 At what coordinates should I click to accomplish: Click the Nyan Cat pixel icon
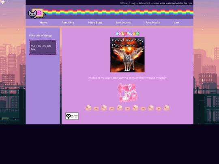[37, 13]
